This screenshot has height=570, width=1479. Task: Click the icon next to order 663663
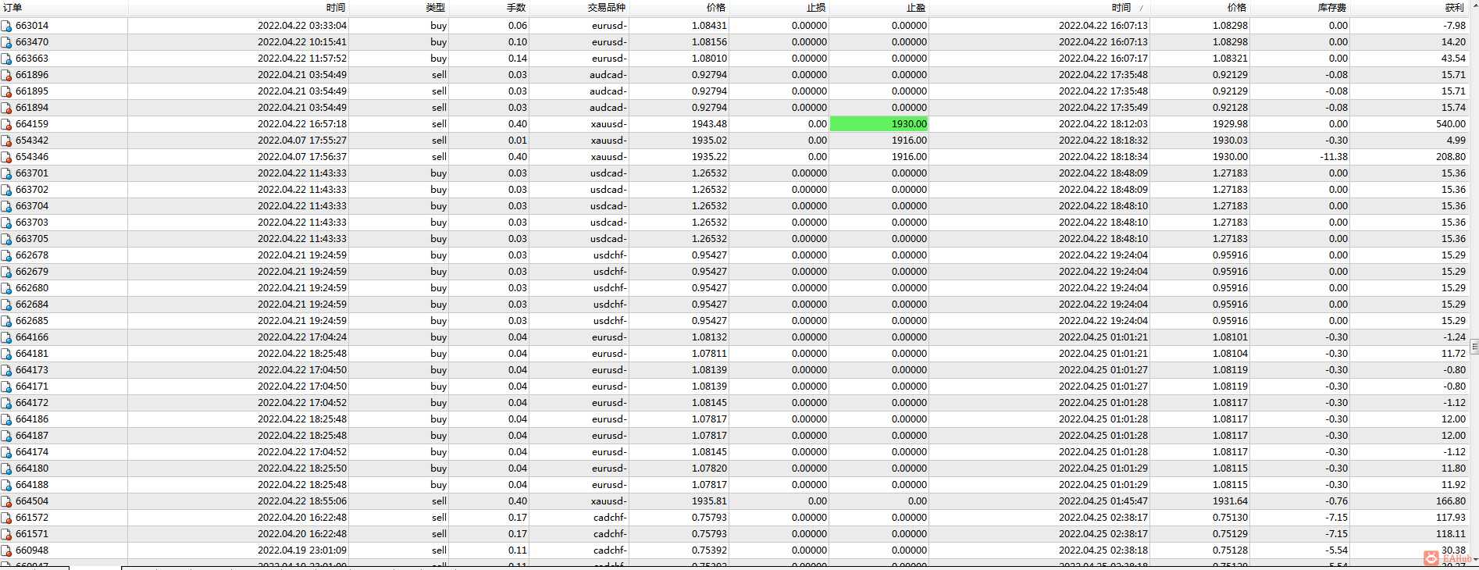(x=6, y=59)
